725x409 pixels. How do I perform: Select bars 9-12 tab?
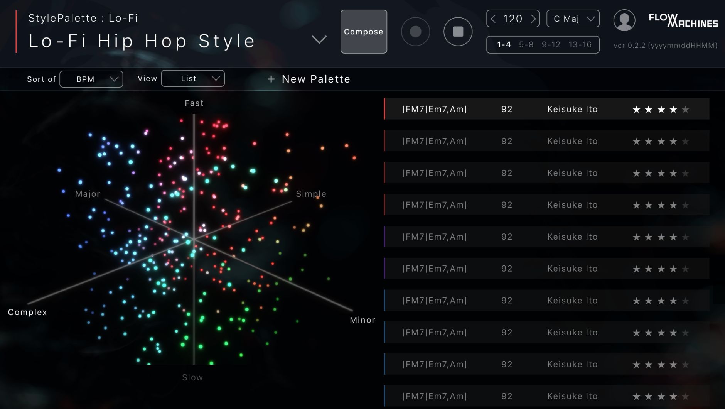coord(551,45)
